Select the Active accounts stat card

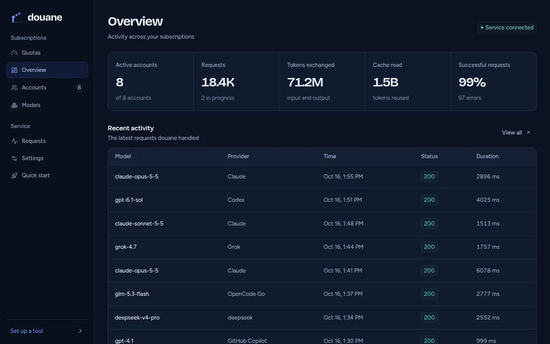pos(150,82)
